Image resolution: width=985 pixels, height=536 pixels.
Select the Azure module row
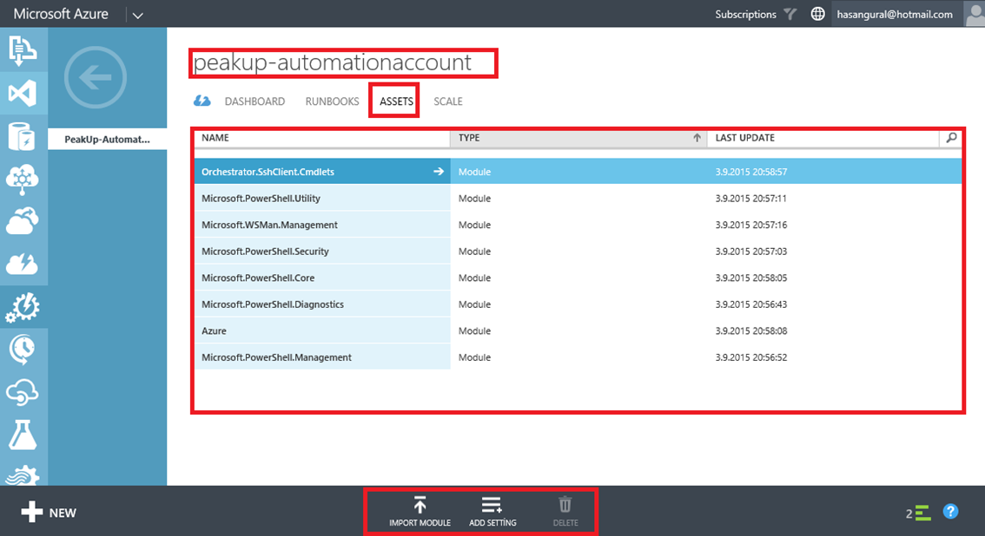pos(578,330)
